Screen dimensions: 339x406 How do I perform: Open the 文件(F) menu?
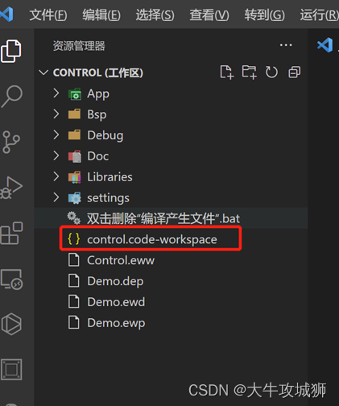(x=48, y=14)
